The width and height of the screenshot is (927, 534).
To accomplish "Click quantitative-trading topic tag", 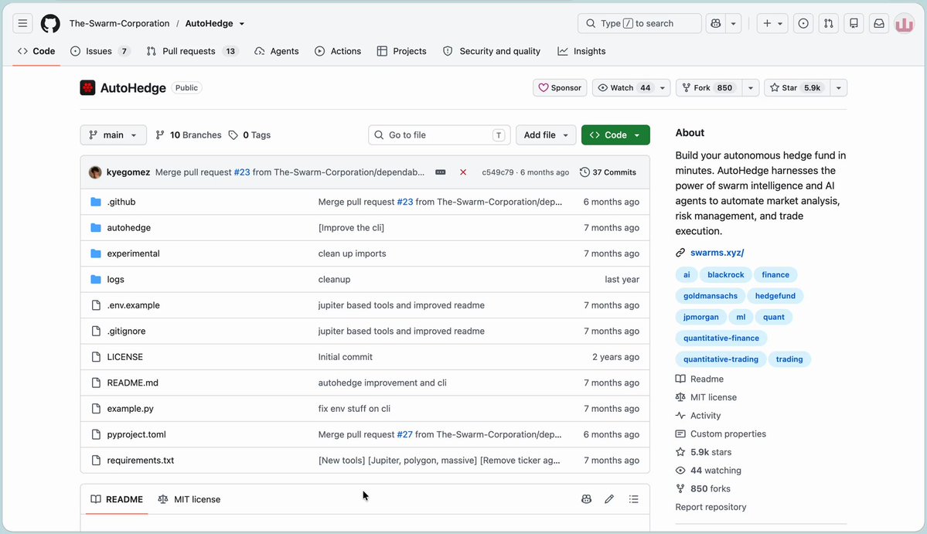I will coord(721,360).
